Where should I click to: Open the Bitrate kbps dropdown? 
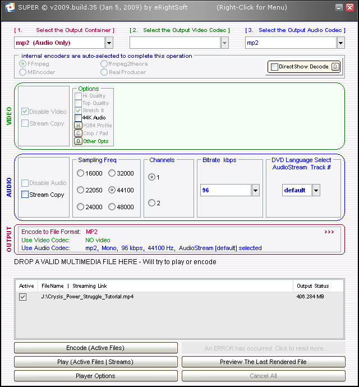tap(255, 190)
